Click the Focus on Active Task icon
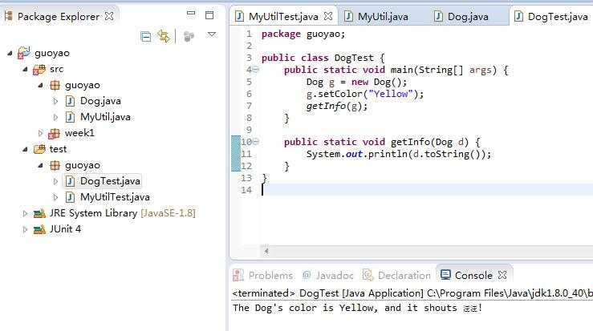The width and height of the screenshot is (593, 331). click(x=189, y=36)
